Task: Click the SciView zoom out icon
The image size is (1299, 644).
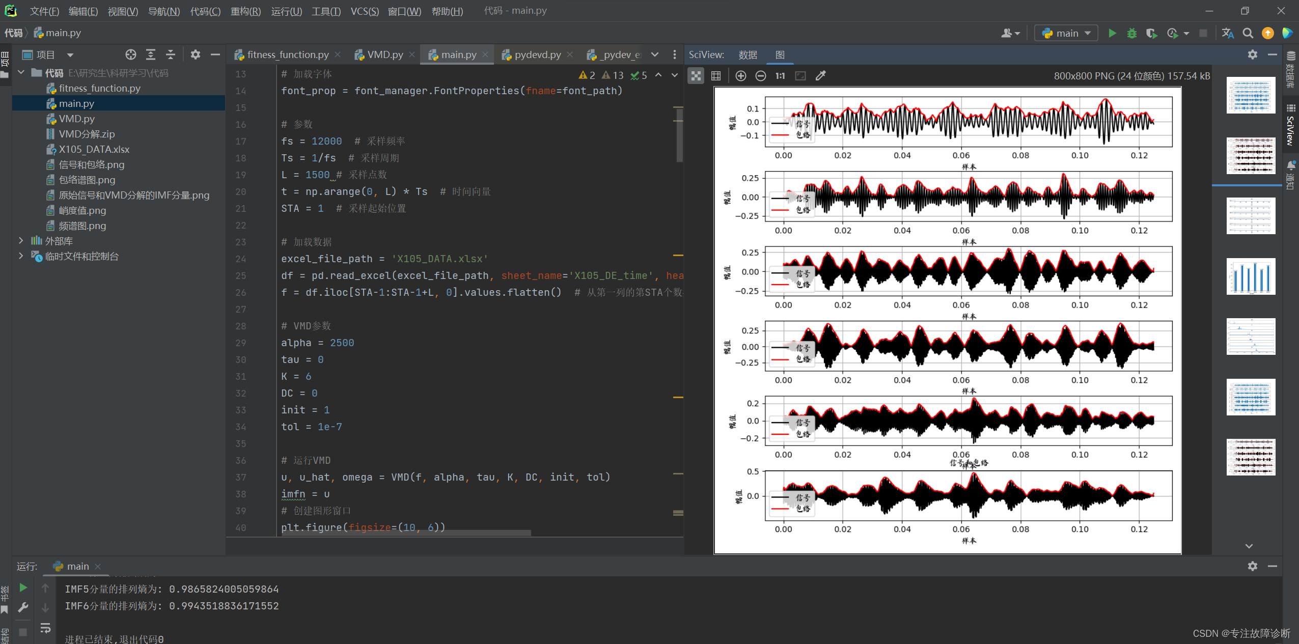Action: pos(760,76)
